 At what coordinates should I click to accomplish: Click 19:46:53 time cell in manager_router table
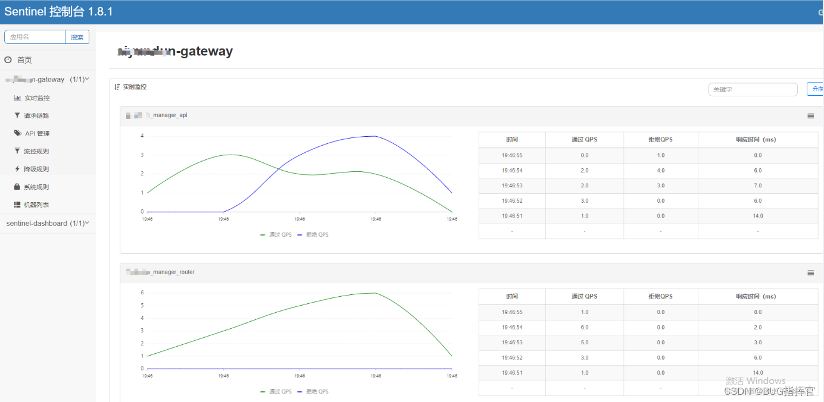[x=512, y=343]
